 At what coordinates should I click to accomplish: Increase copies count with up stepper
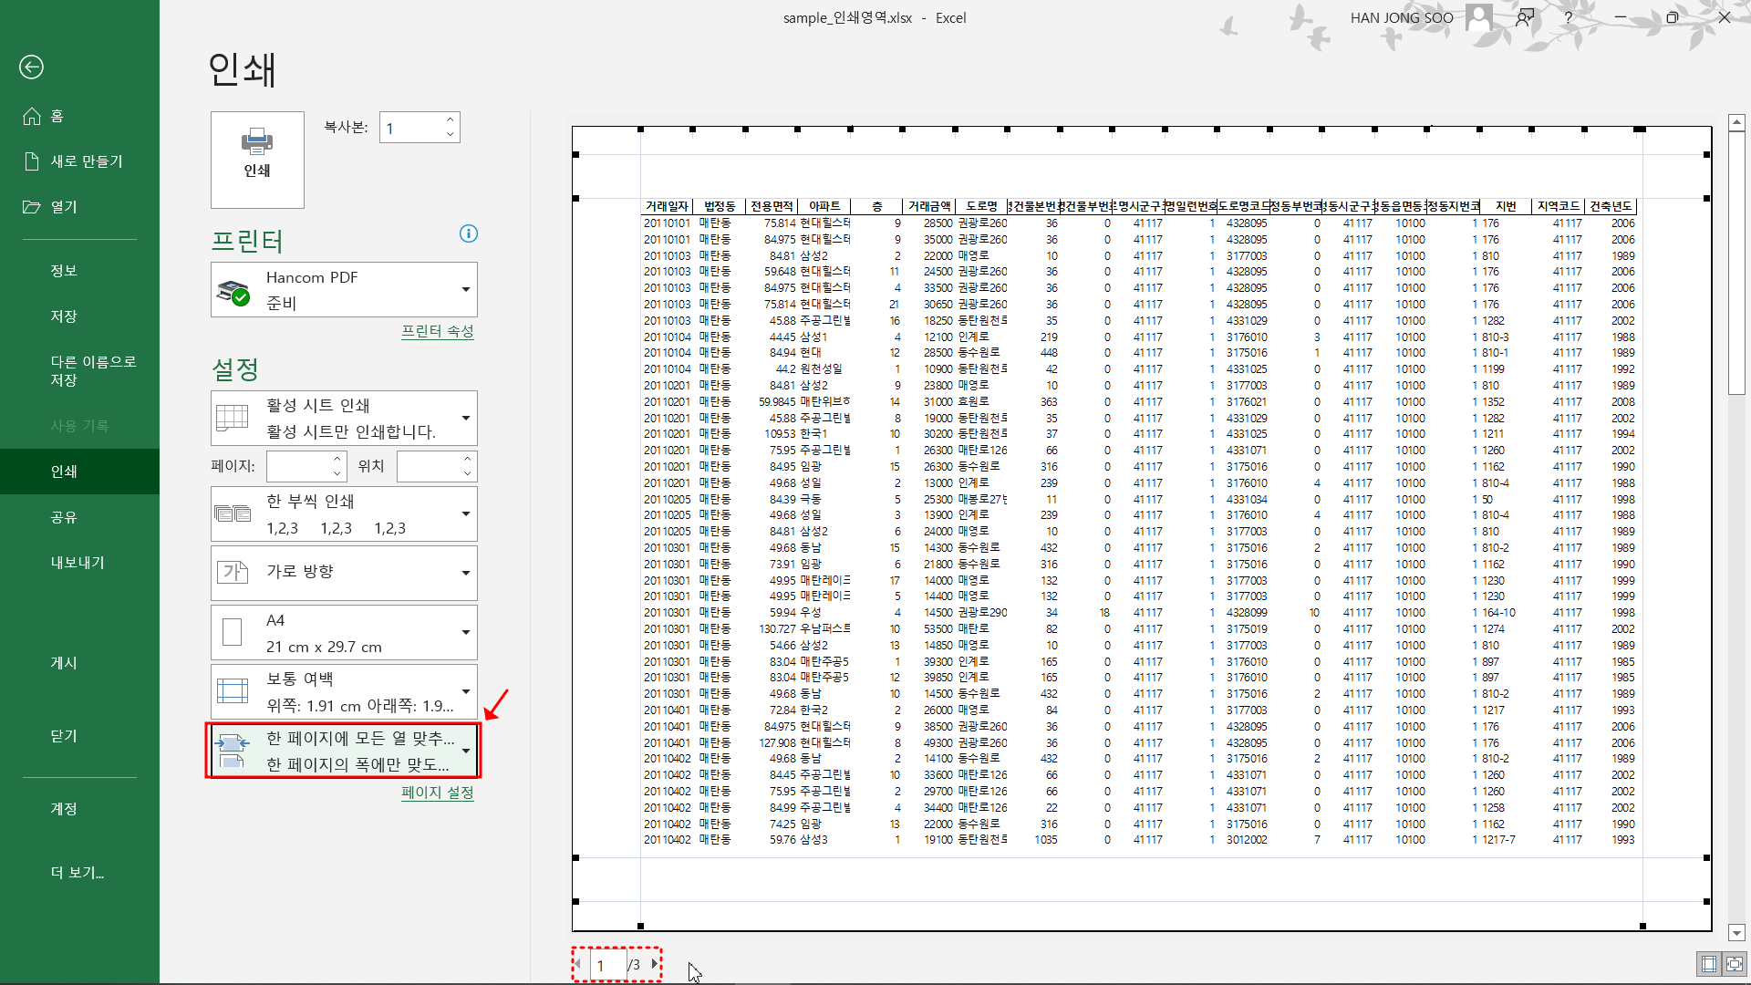pos(450,120)
